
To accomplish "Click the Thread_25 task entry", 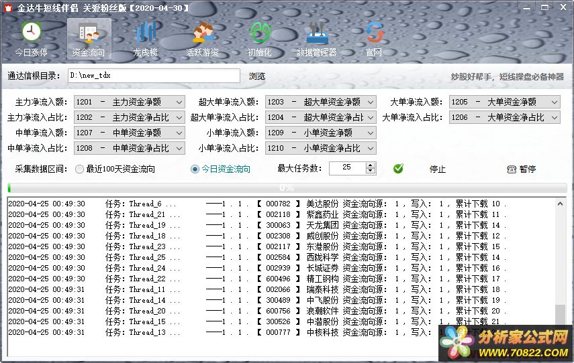I will [x=147, y=257].
